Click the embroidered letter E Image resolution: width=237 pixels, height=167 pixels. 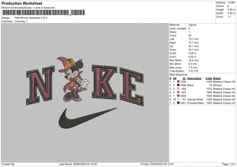click(132, 87)
